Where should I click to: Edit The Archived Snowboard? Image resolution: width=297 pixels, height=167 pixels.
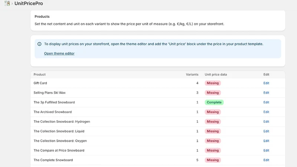266,112
